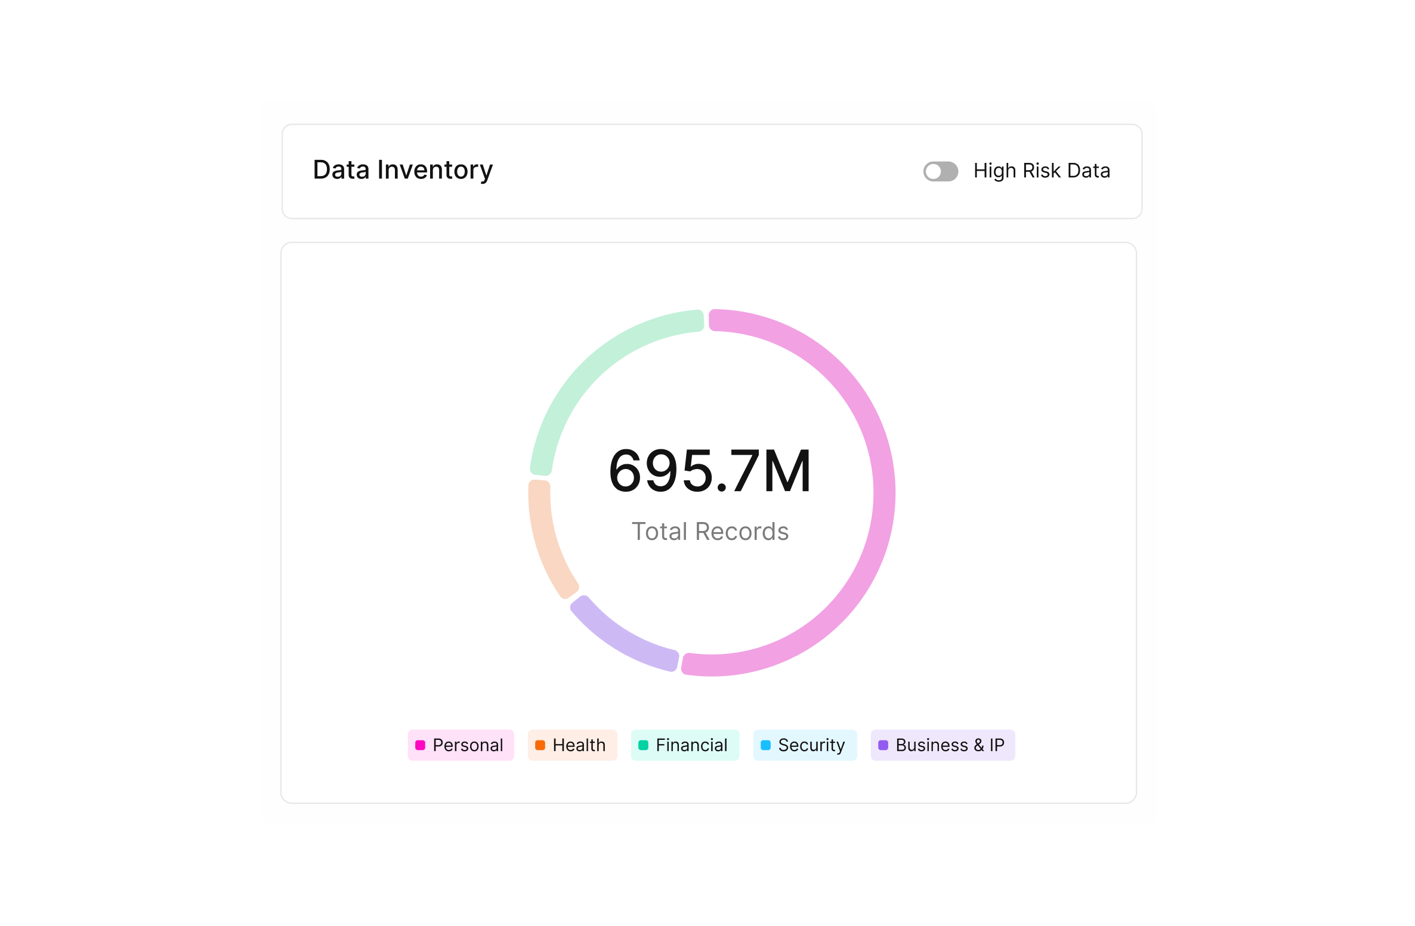The width and height of the screenshot is (1415, 926).
Task: Click the blue Security color dot
Action: pyautogui.click(x=765, y=745)
